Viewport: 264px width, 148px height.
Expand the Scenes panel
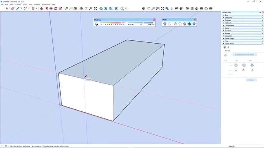coord(243,33)
